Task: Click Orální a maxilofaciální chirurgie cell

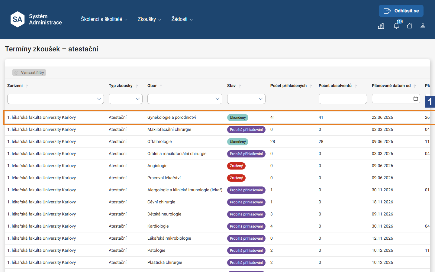Action: [177, 154]
